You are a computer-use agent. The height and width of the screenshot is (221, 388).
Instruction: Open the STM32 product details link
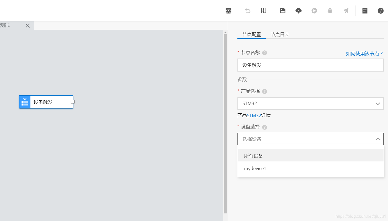[254, 115]
